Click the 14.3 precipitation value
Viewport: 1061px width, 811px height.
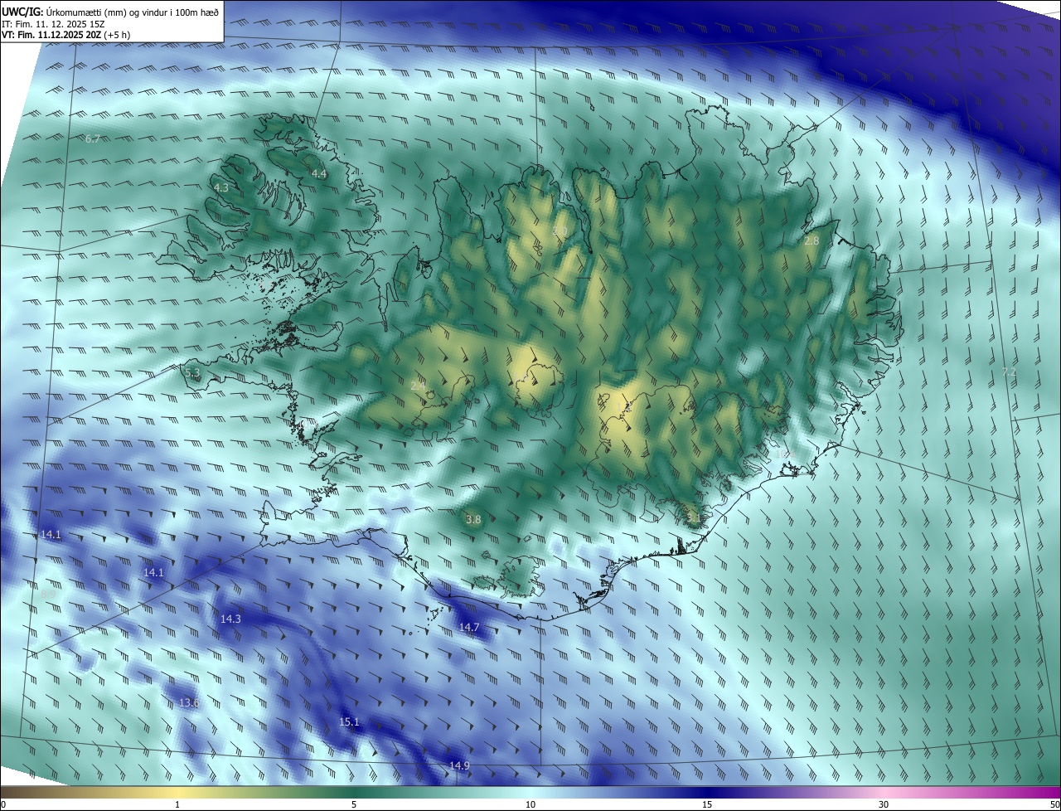click(x=230, y=619)
